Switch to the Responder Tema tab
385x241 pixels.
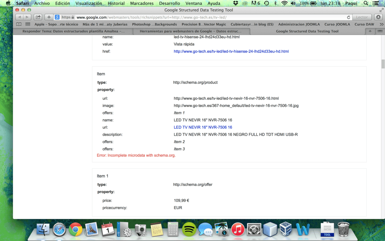point(73,31)
